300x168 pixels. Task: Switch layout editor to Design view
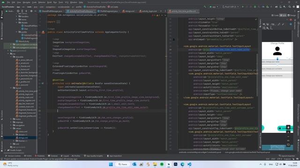pos(292,15)
